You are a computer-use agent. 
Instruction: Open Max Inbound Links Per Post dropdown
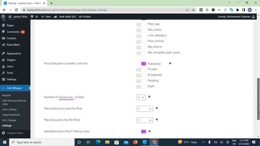point(145,120)
